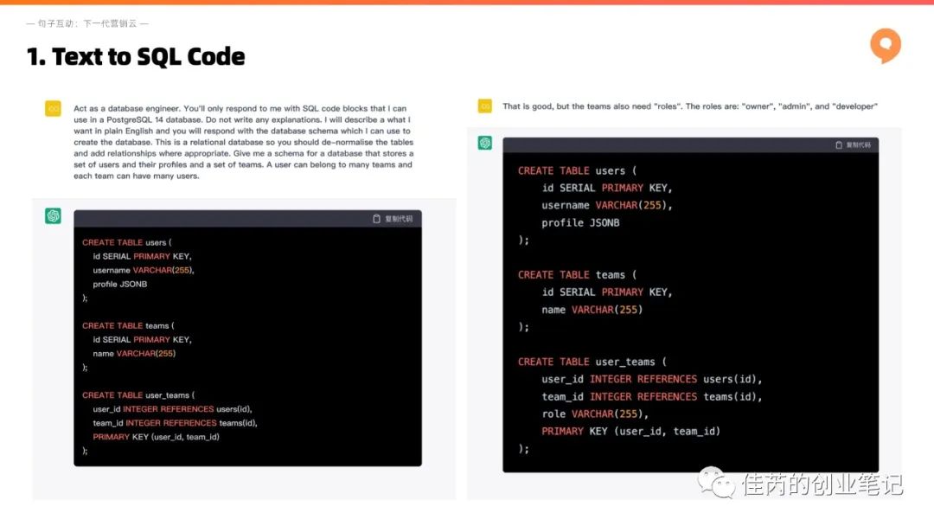This screenshot has height=526, width=934.
Task: Click the header text '句子互动: 下一代营销云'
Action: click(87, 23)
